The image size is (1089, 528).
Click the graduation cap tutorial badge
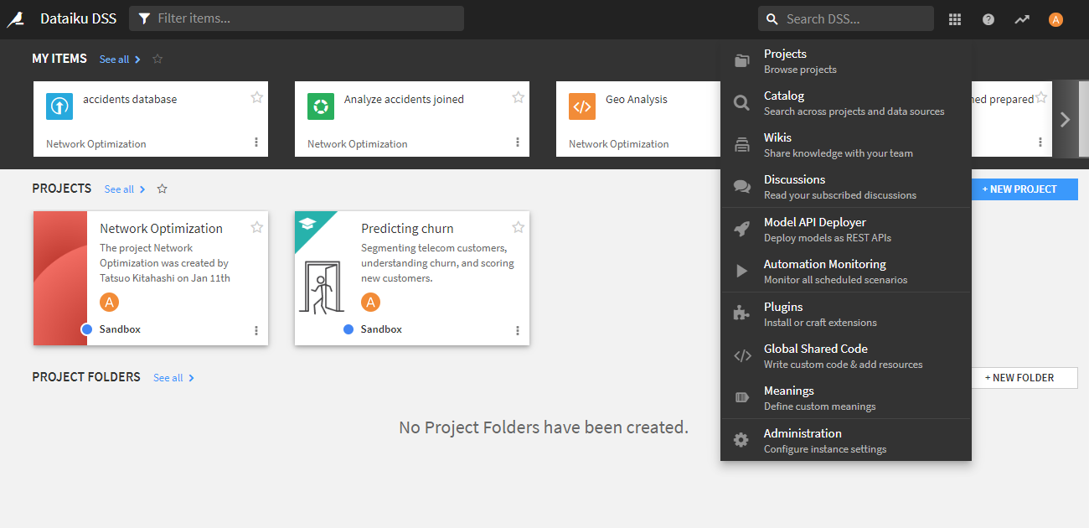[x=307, y=224]
